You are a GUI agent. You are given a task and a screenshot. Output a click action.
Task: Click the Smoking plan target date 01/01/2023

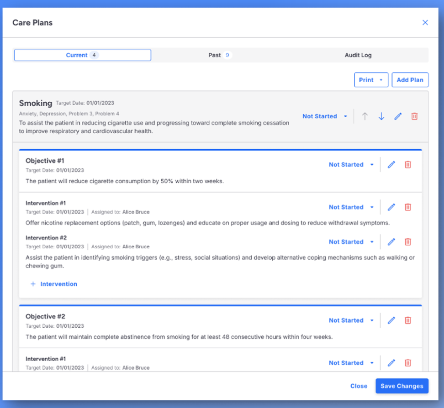click(x=100, y=103)
